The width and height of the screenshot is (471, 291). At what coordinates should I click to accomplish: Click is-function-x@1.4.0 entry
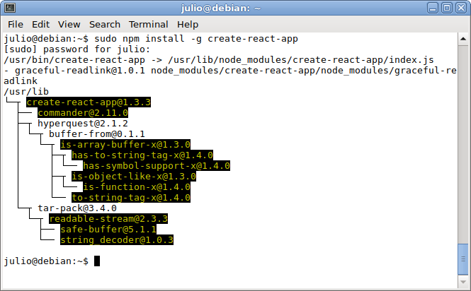137,187
